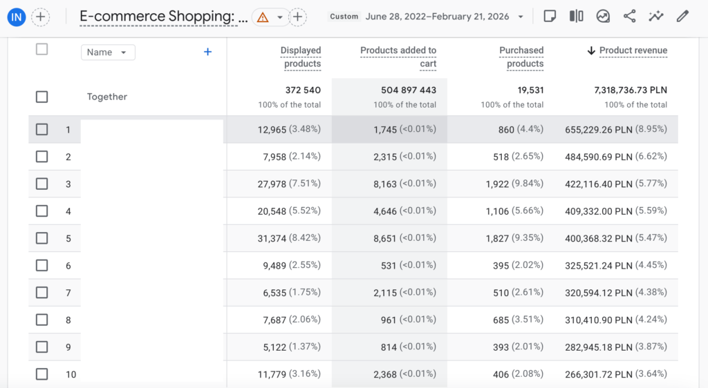Click the annotations note icon
Viewport: 708px width, 388px height.
[x=550, y=17]
